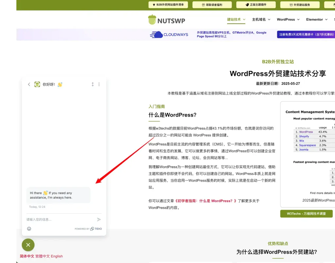This screenshot has width=335, height=263.
Task: Open chat options three-dot menu
Action: tap(99, 84)
